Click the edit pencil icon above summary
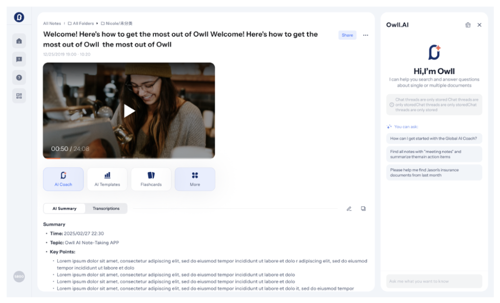The height and width of the screenshot is (303, 500). tap(349, 209)
